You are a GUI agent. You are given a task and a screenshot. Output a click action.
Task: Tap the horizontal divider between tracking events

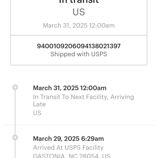coord(79,125)
